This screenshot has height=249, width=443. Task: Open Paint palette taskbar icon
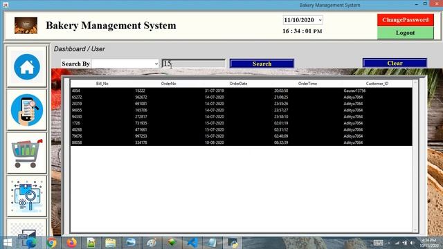(x=152, y=243)
